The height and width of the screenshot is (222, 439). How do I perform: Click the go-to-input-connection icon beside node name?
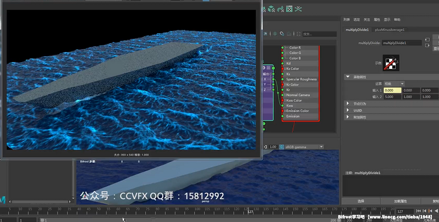click(x=427, y=40)
